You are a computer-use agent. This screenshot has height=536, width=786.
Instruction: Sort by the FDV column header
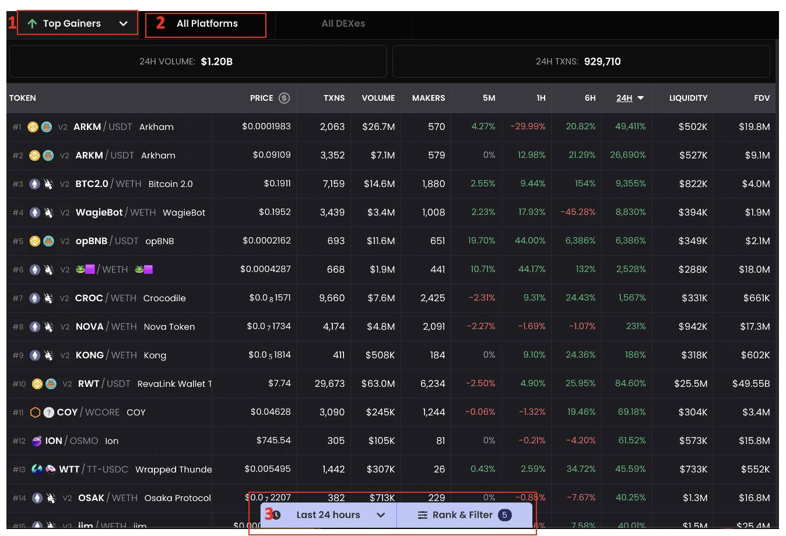[x=762, y=98]
